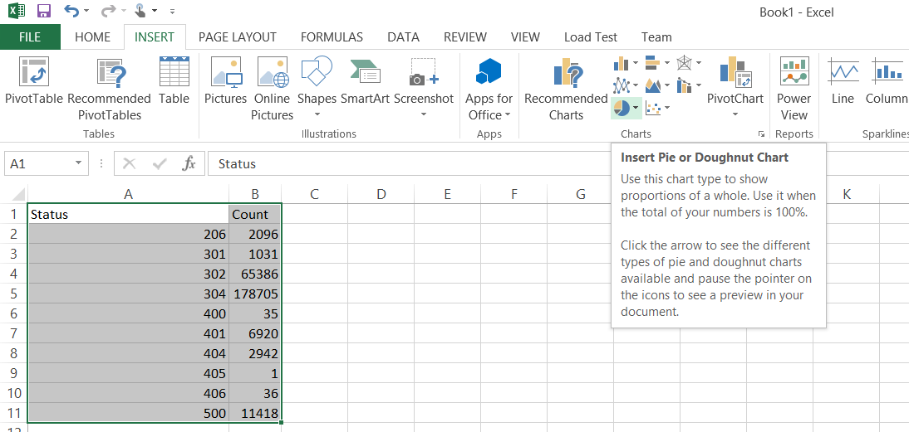
Task: Open the Load Test tab
Action: [590, 37]
